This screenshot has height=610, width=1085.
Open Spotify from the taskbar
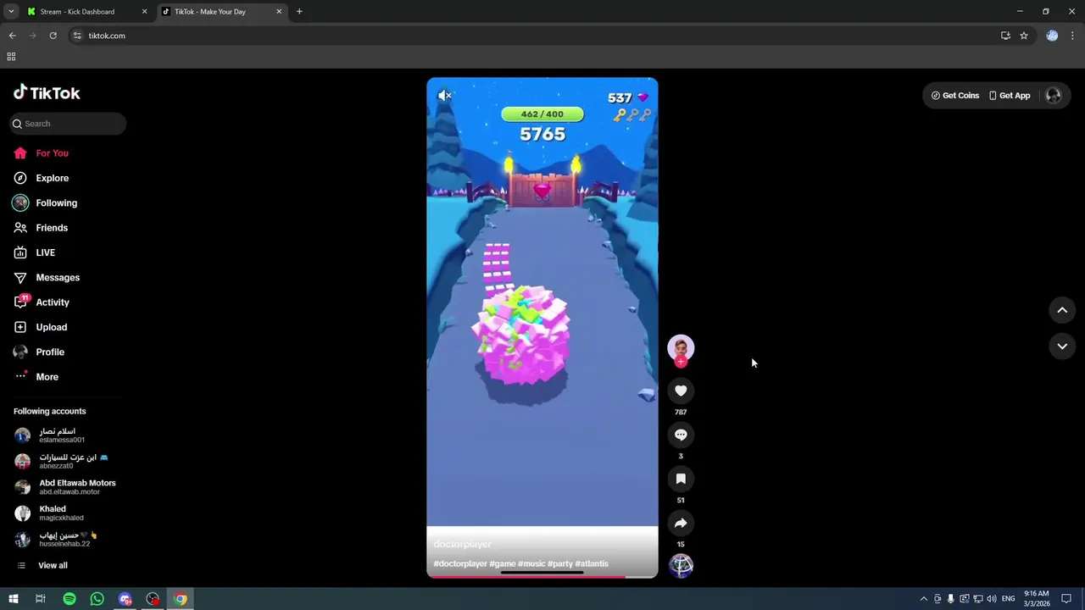(x=70, y=599)
